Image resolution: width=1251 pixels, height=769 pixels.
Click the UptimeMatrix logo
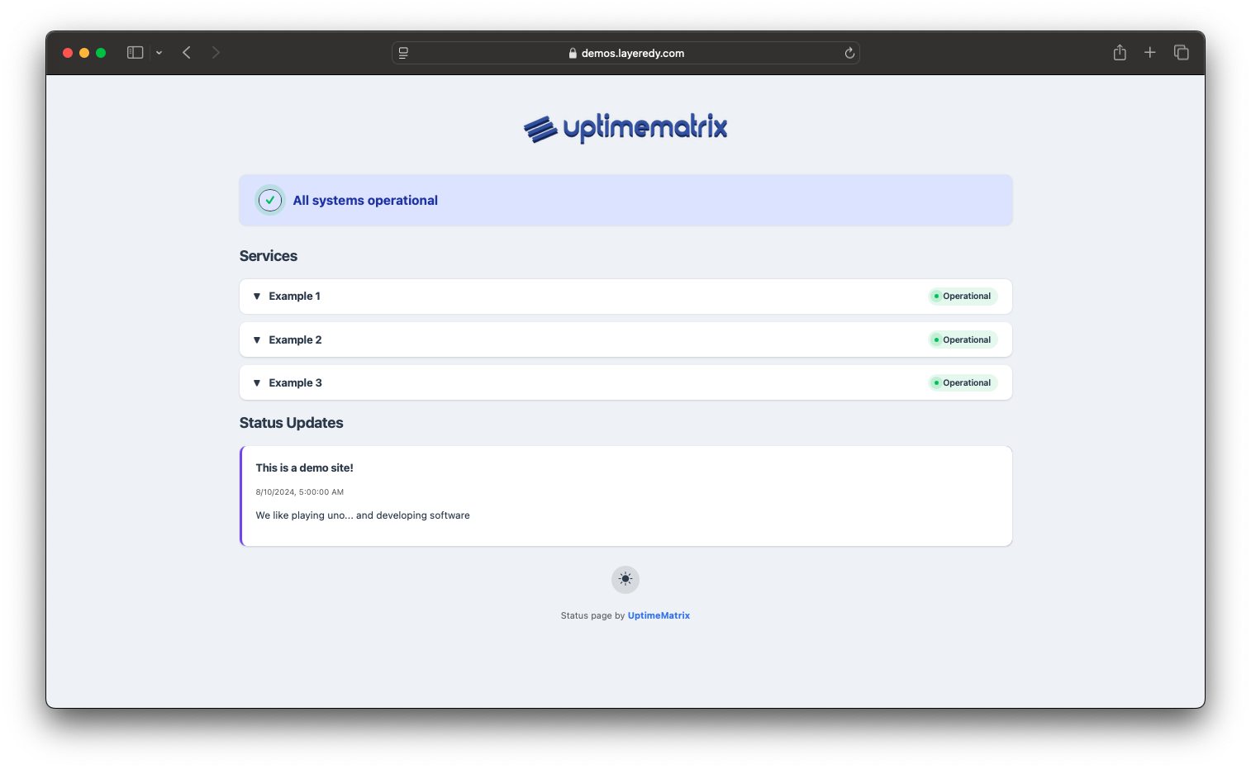625,128
